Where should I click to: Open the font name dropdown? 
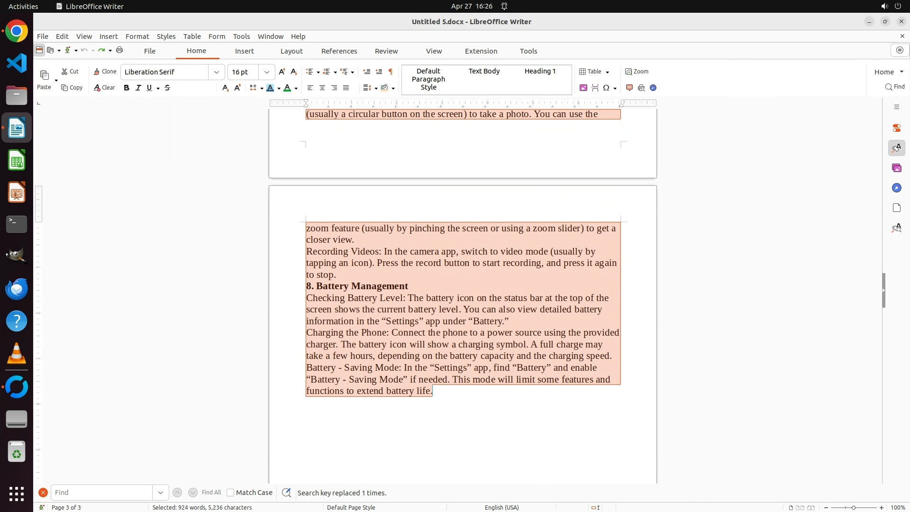(217, 72)
